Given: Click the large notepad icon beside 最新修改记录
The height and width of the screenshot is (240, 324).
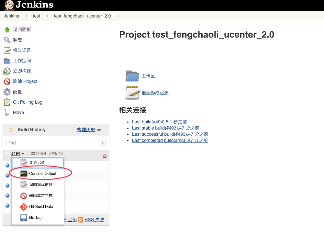Looking at the screenshot, I should [132, 93].
